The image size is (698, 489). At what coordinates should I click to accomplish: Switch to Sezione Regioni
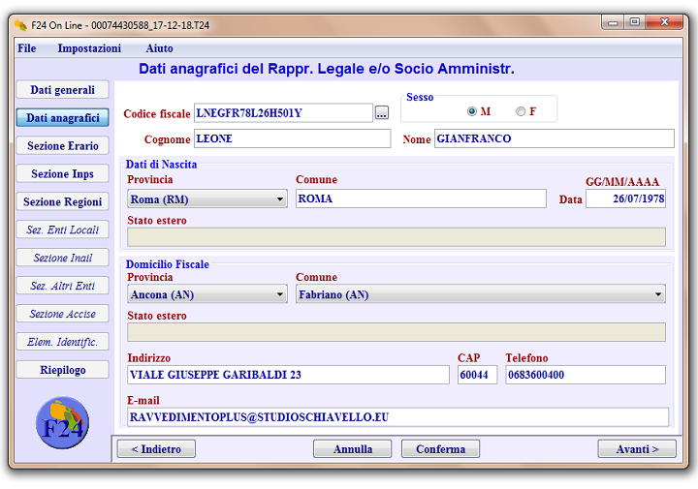(63, 201)
